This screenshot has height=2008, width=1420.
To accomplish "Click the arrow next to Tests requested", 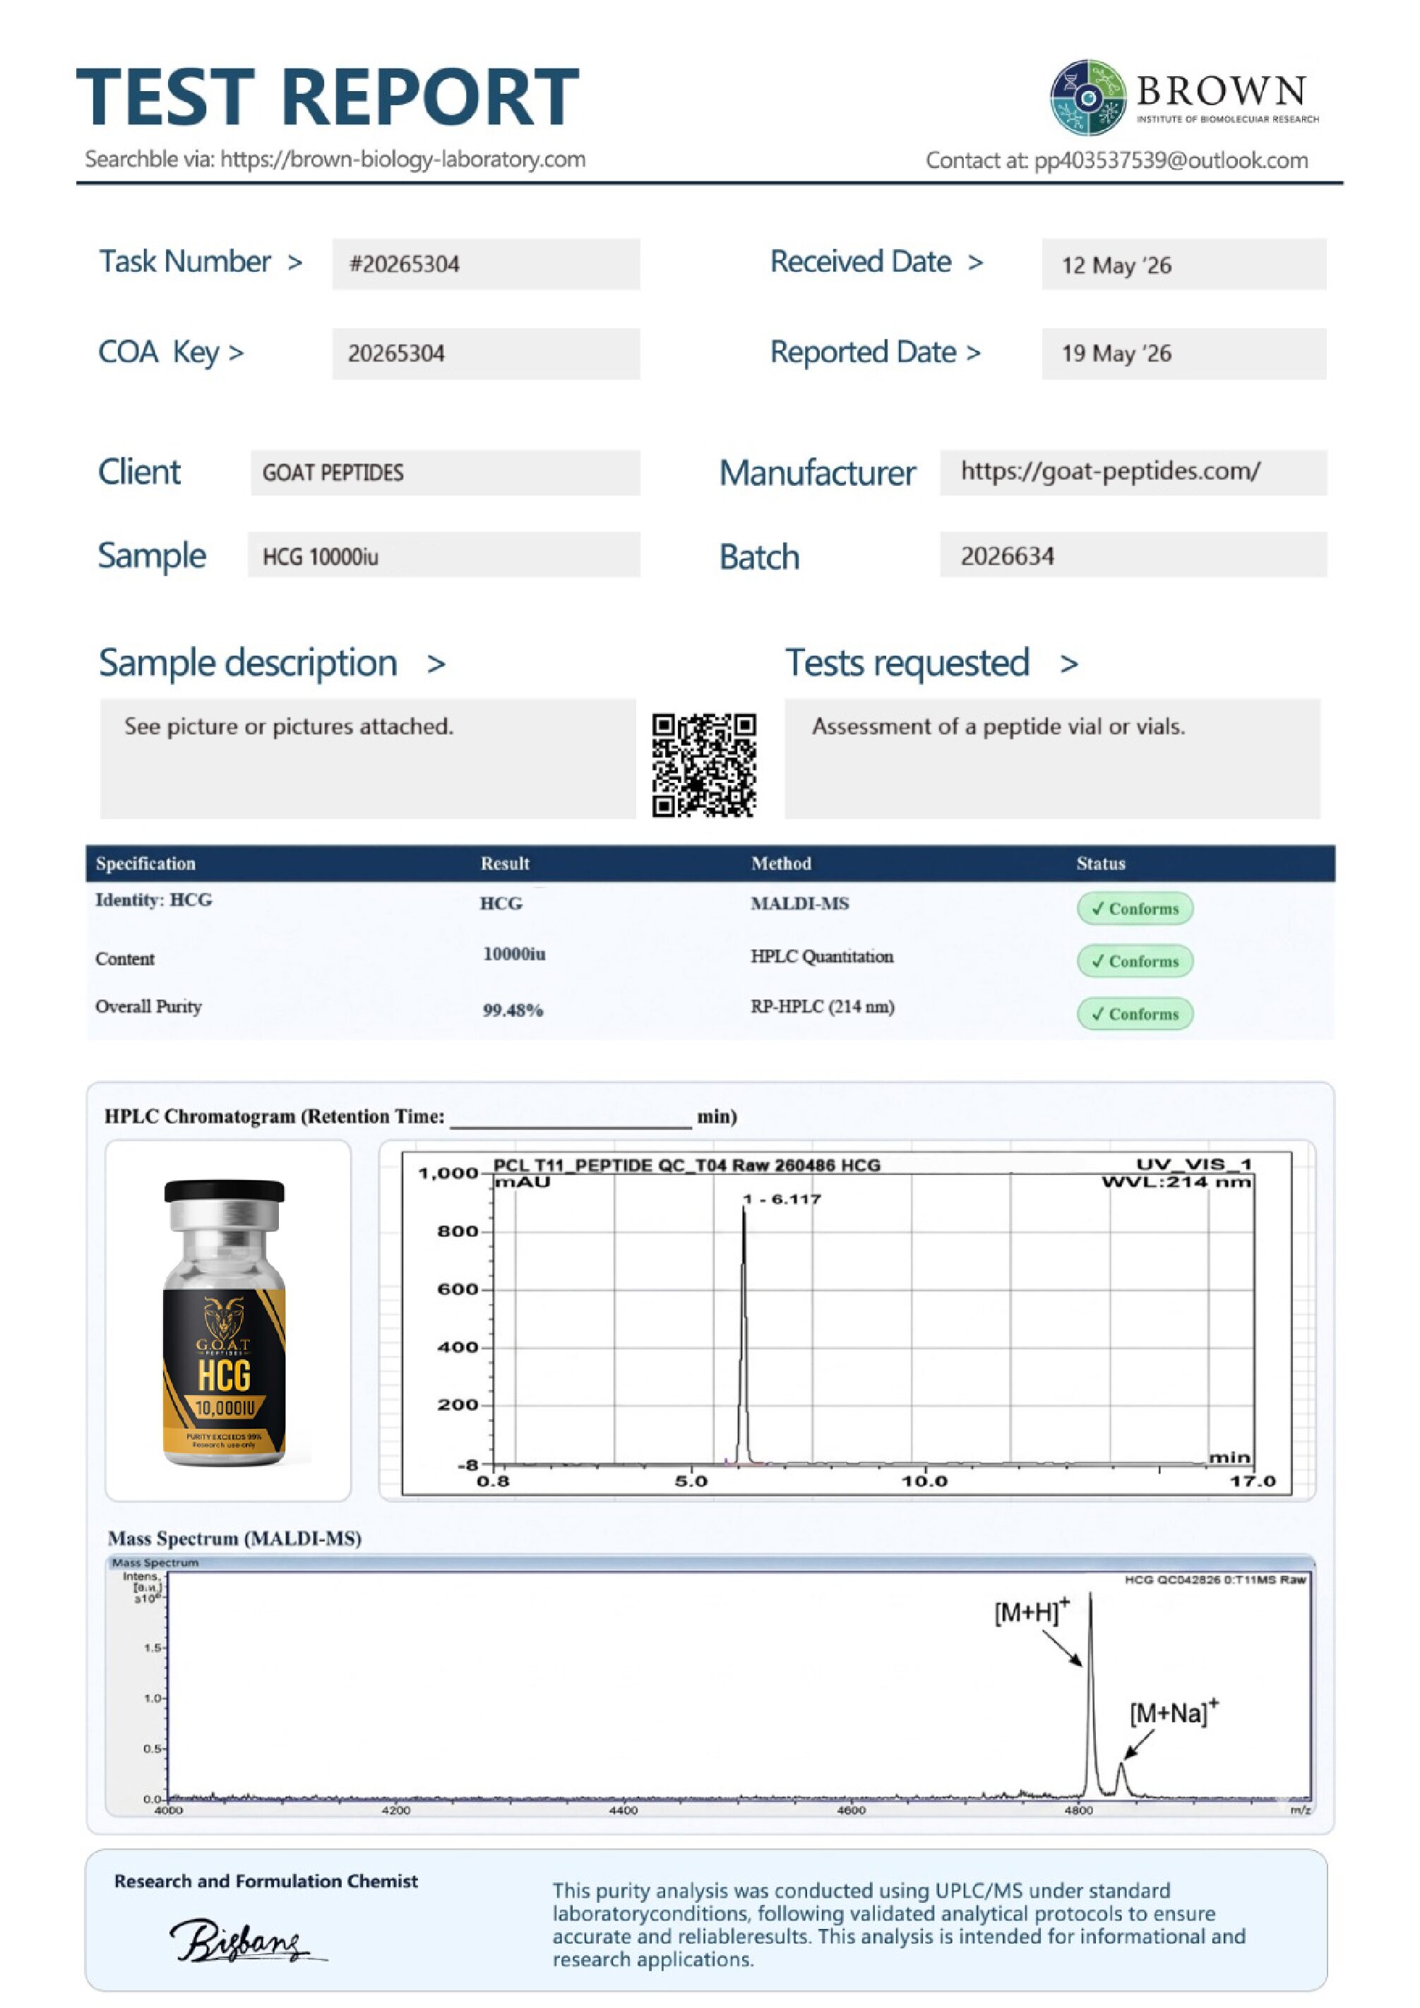I will pyautogui.click(x=1068, y=664).
